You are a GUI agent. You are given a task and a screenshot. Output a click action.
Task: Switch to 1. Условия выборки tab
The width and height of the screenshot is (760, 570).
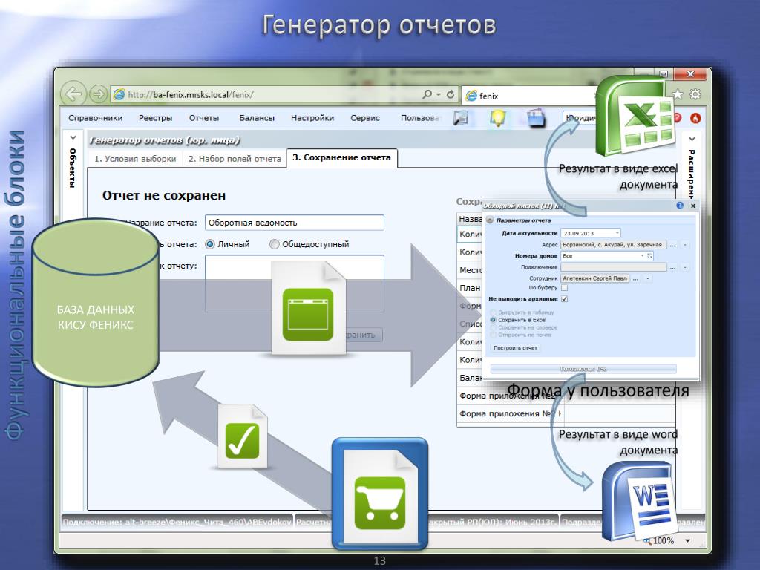click(x=135, y=159)
